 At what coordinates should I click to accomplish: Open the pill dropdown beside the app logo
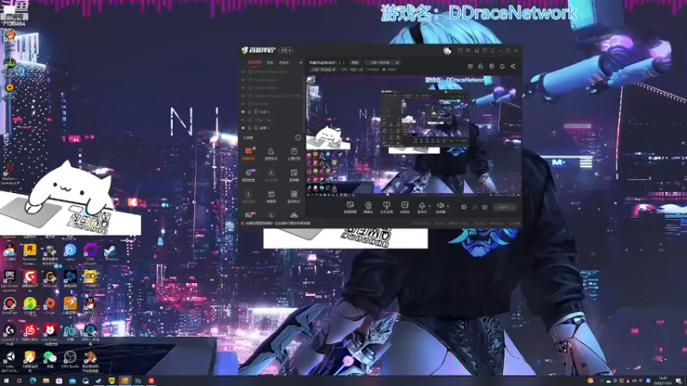point(286,51)
